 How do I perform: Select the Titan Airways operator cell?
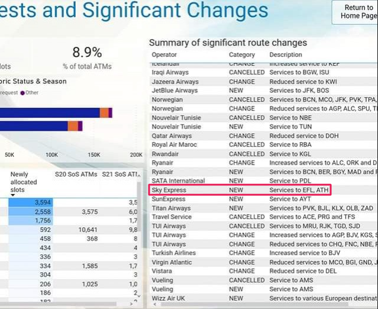click(x=171, y=208)
